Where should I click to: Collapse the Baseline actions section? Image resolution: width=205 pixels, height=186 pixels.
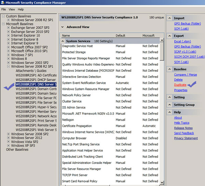tap(169, 69)
